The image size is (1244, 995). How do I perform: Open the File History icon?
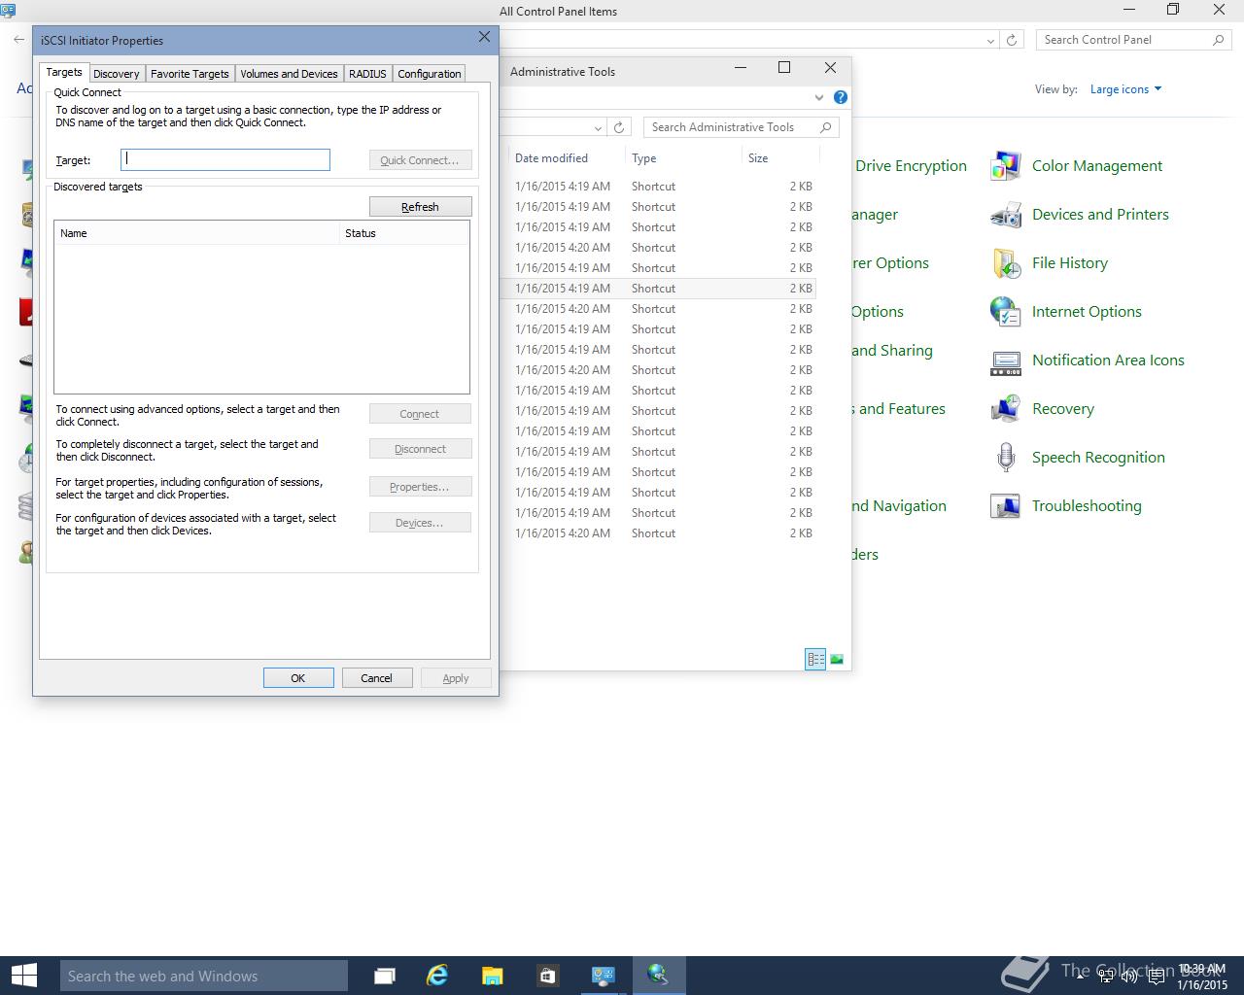click(x=1005, y=263)
